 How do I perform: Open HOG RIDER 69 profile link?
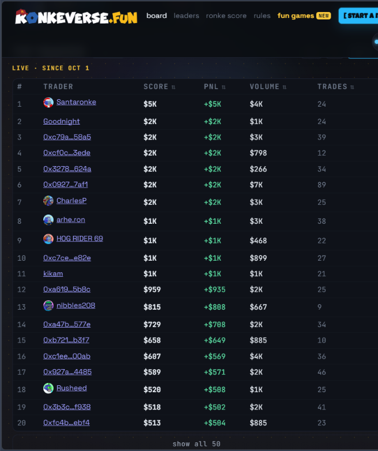tap(80, 238)
